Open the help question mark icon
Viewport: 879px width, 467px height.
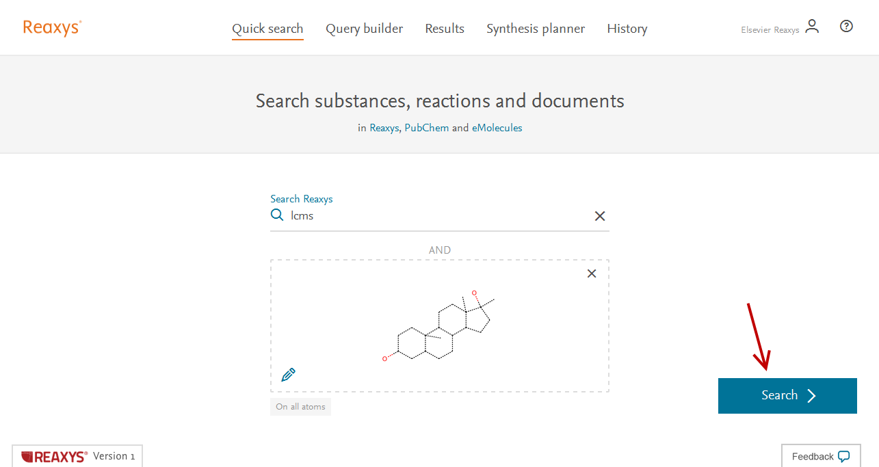click(x=846, y=27)
